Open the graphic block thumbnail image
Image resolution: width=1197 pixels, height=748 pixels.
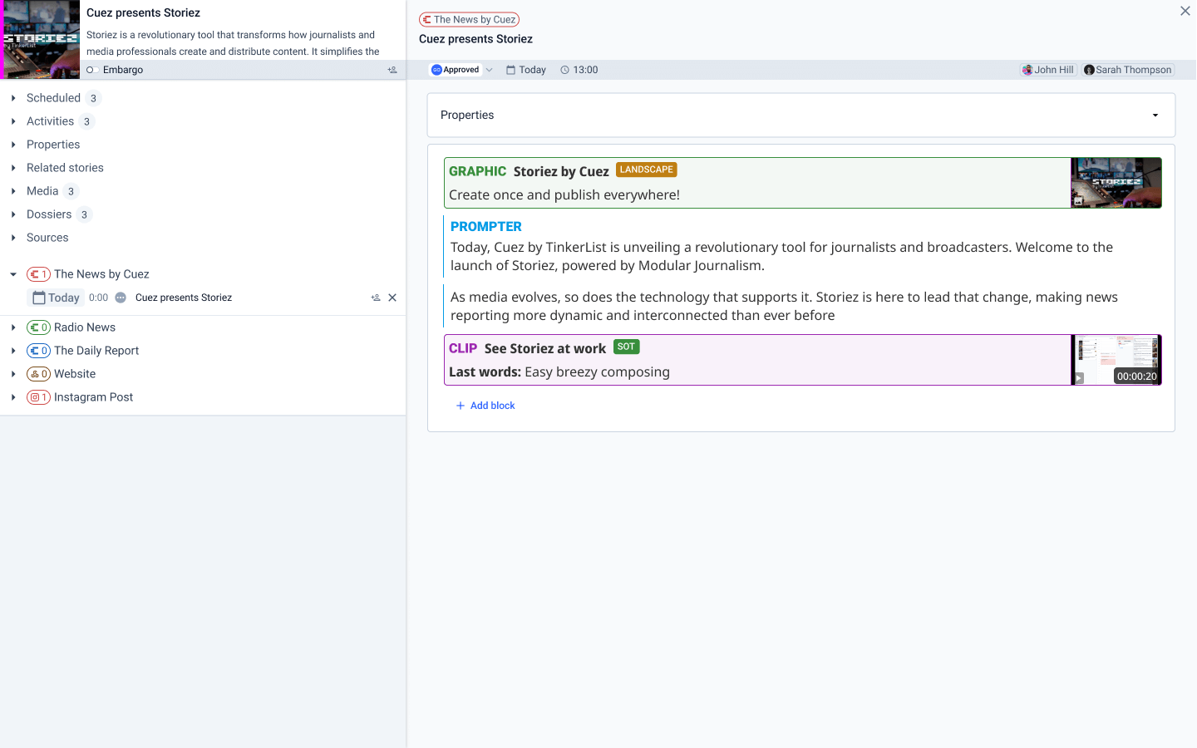tap(1116, 183)
